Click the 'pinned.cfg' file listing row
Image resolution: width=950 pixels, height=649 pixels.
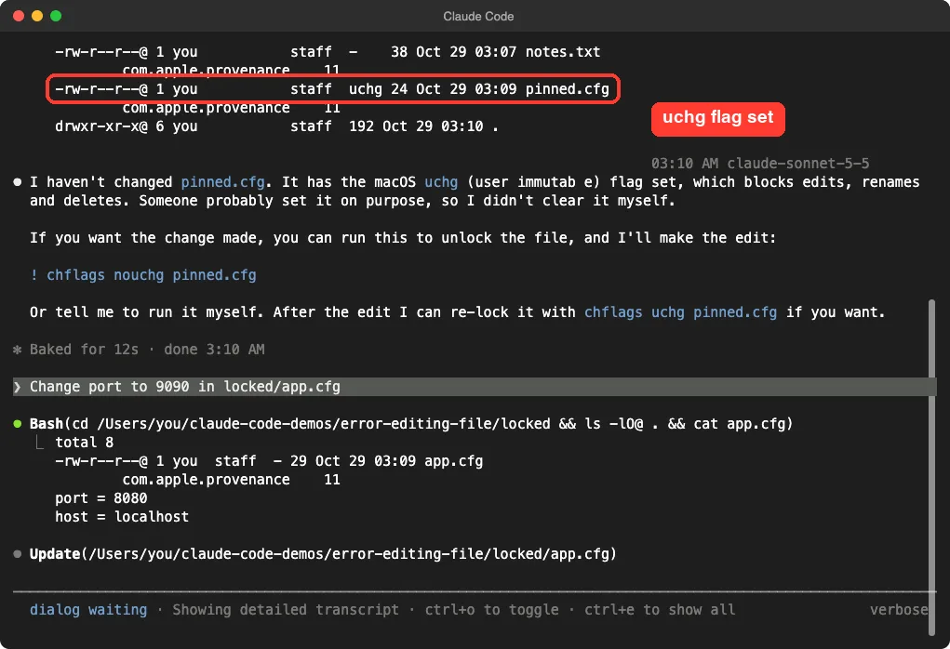tap(332, 89)
